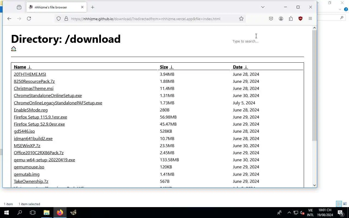Click the muted volume tray icon
The height and width of the screenshot is (218, 349).
(x=302, y=213)
